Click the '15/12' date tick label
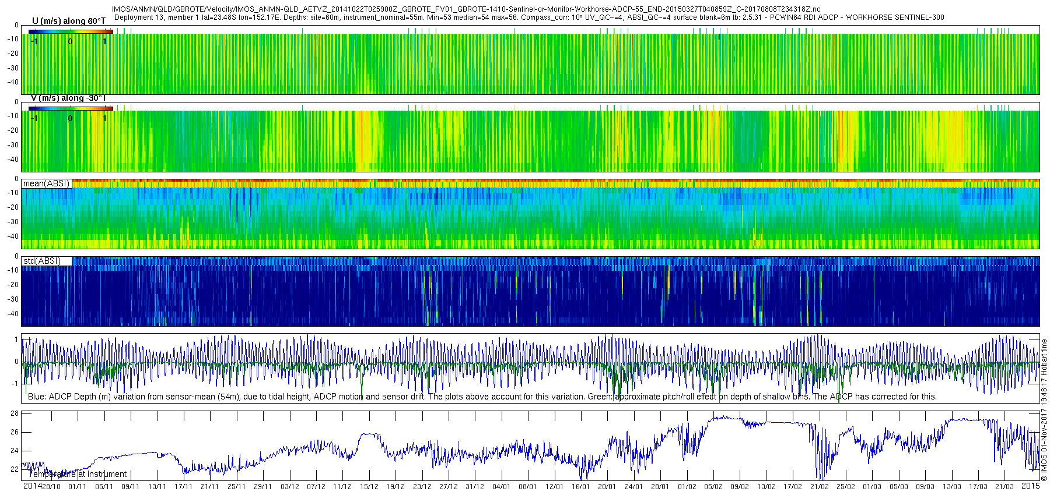1050x495 pixels. [369, 487]
